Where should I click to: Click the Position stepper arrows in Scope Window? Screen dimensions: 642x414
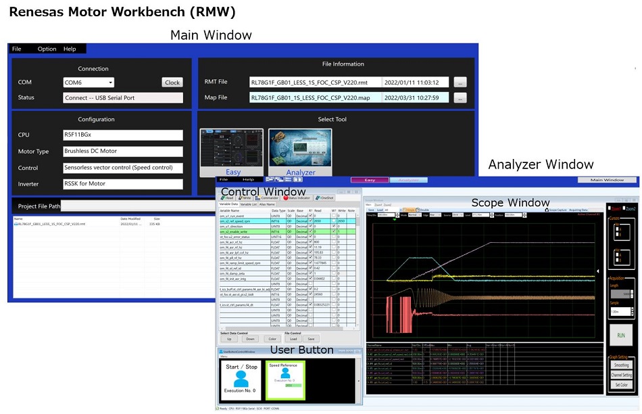point(524,215)
